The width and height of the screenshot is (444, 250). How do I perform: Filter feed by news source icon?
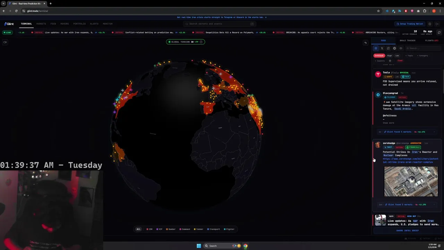[388, 48]
